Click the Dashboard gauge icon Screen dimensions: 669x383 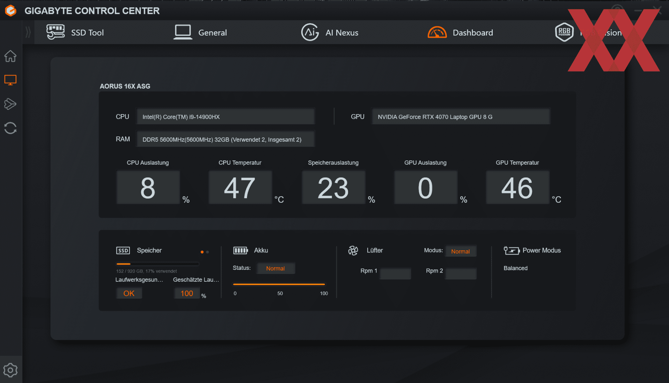coord(437,32)
